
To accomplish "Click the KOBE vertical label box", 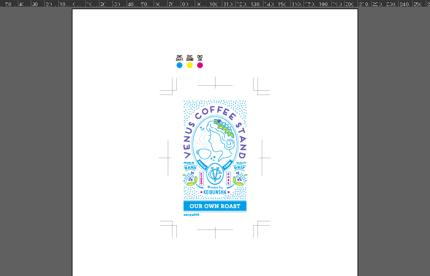I will [x=229, y=178].
